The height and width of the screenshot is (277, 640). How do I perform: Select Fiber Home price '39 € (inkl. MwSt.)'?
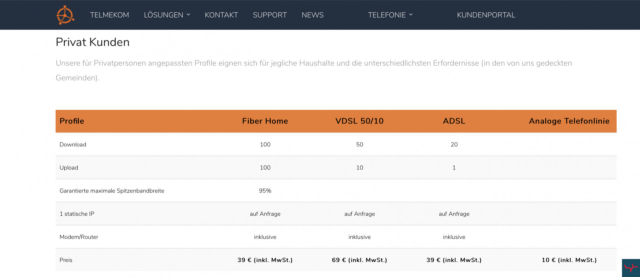tap(265, 260)
